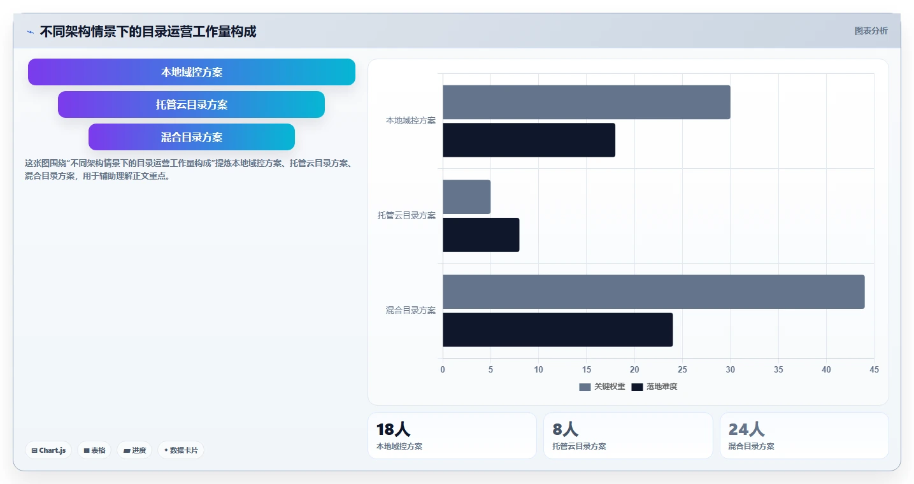Click 关键权重 bar for 托管云目录方案

[467, 197]
